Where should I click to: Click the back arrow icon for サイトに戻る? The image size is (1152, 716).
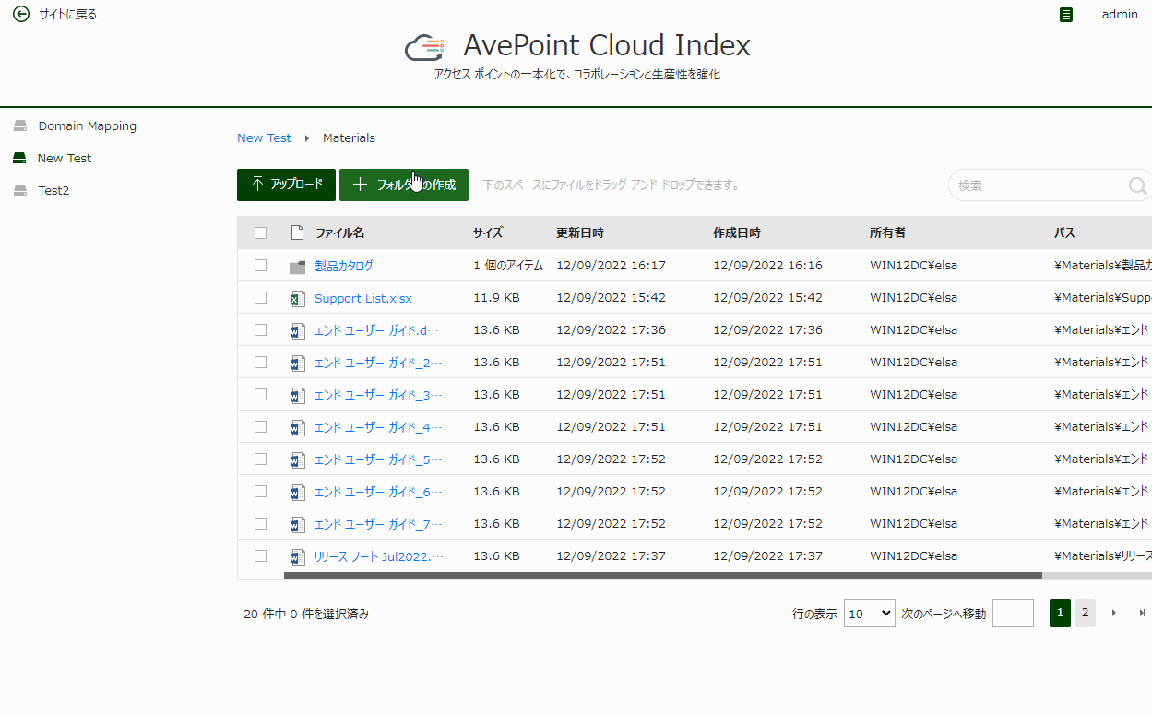click(x=21, y=14)
